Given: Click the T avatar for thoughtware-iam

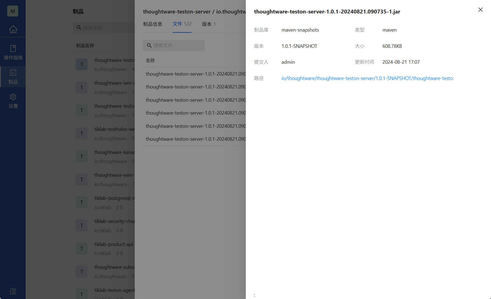Looking at the screenshot, I should [x=82, y=87].
